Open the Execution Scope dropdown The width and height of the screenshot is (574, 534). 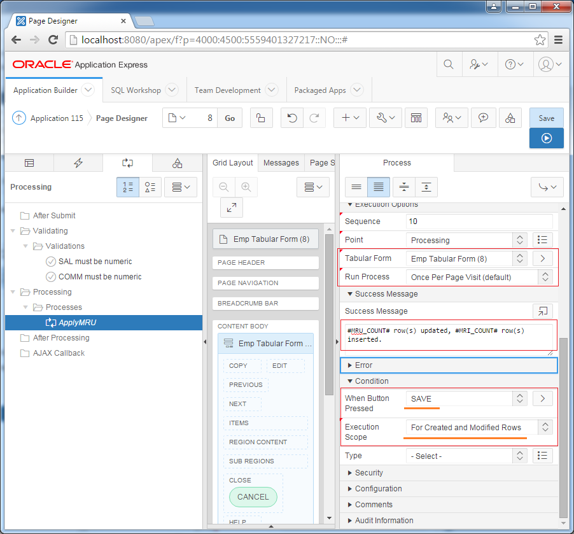click(479, 427)
